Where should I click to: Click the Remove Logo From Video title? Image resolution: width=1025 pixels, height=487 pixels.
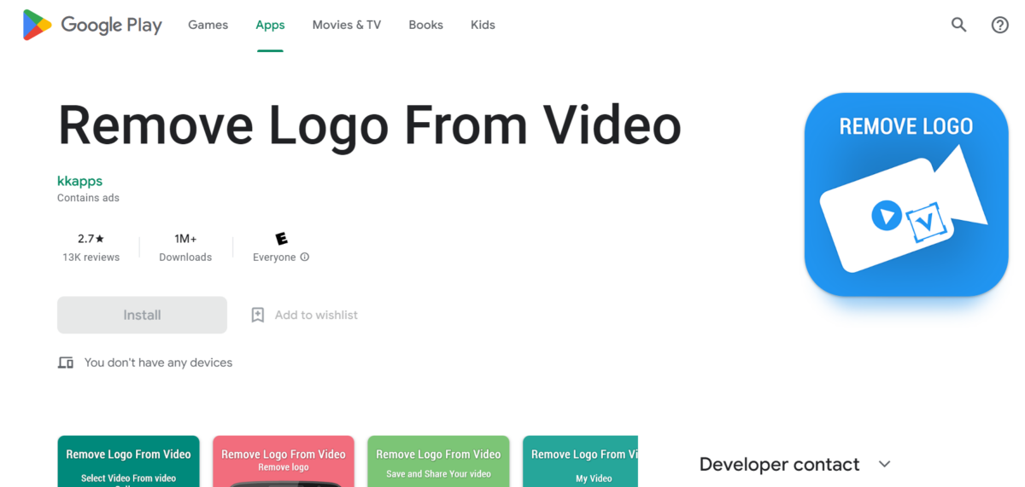369,125
